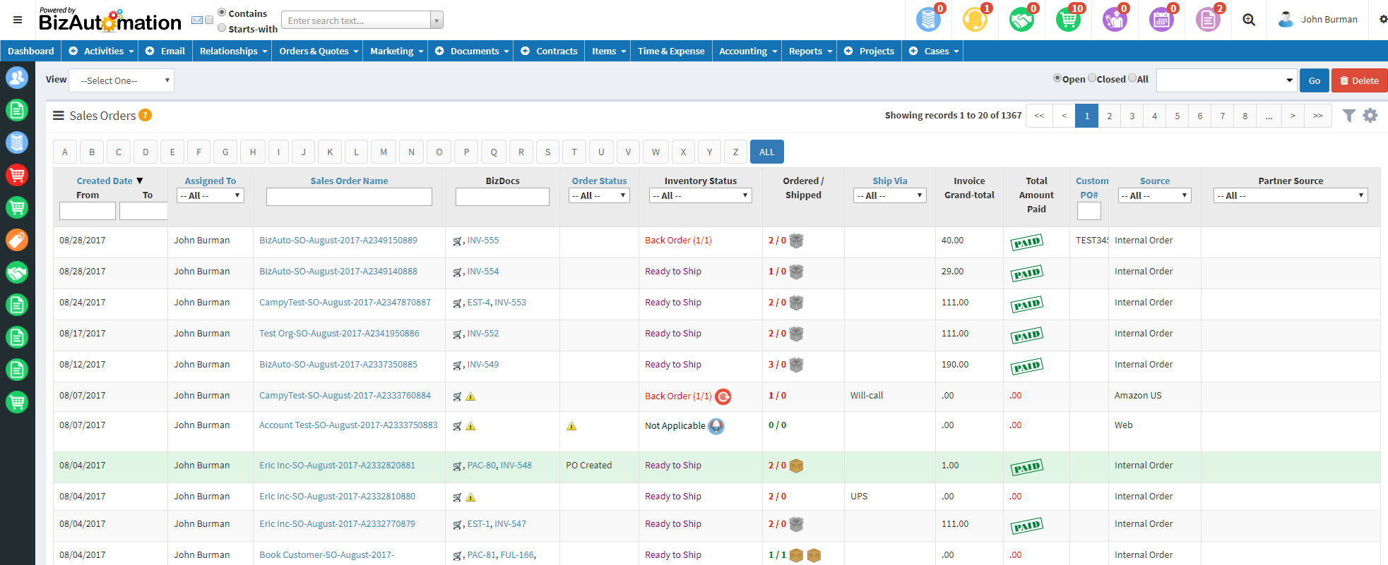
Task: Tick the checkbox next to the envelope icon
Action: (x=209, y=20)
